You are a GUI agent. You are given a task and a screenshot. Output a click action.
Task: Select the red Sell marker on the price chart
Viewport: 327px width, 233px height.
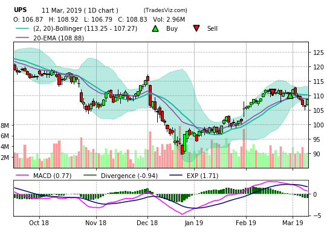coord(273,92)
